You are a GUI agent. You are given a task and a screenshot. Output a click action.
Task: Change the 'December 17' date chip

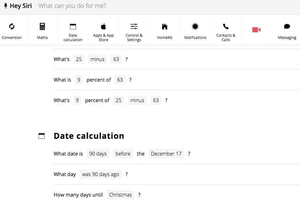pos(166,153)
